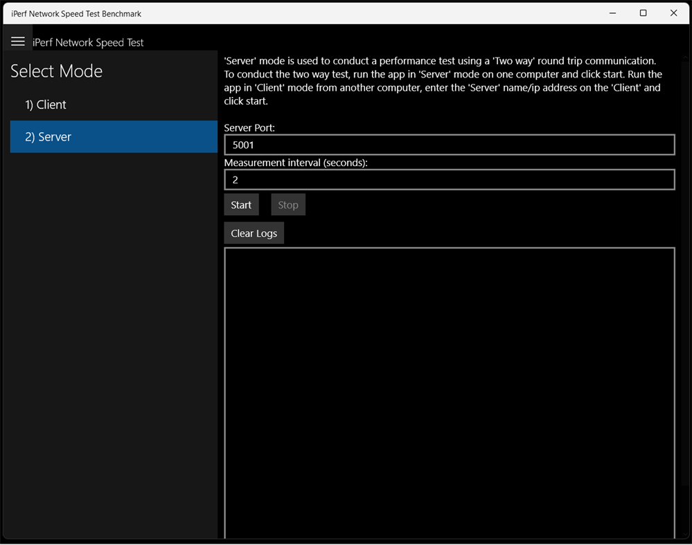692x545 pixels.
Task: Click the Server Port input field
Action: tap(449, 145)
